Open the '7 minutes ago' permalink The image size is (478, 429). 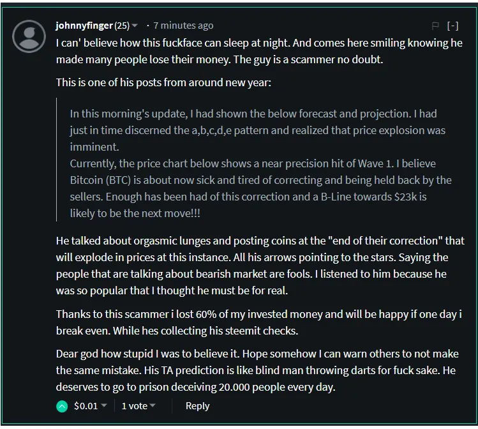coord(183,26)
